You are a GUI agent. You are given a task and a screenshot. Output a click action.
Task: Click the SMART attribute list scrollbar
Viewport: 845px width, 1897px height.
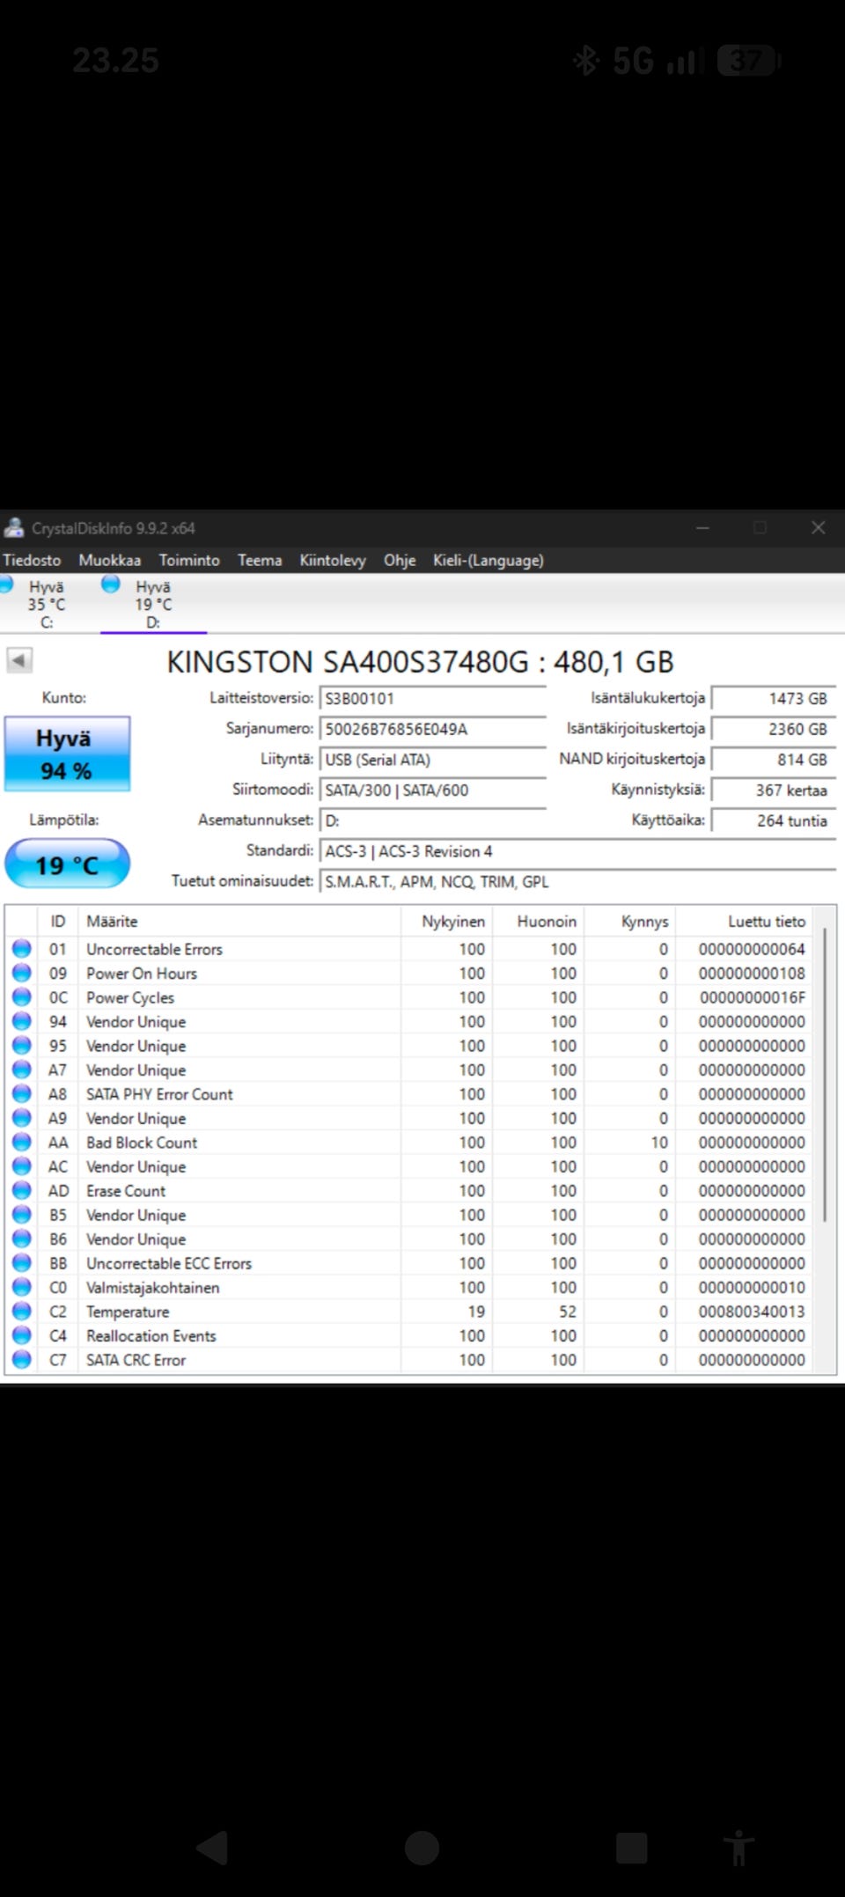tap(825, 1074)
